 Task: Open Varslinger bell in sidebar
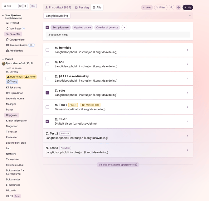click(x=15, y=29)
